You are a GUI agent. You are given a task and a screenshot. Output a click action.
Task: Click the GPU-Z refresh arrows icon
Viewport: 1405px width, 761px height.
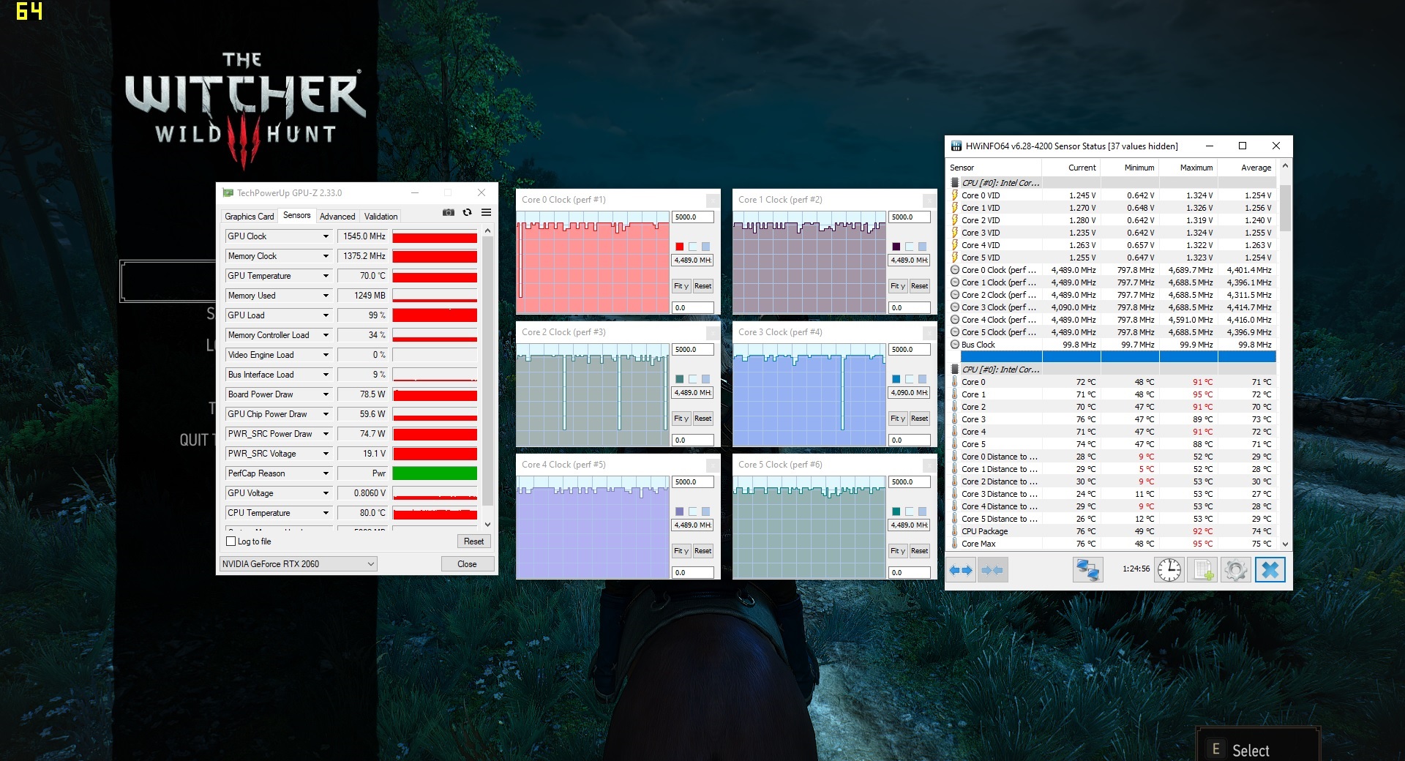pos(467,212)
